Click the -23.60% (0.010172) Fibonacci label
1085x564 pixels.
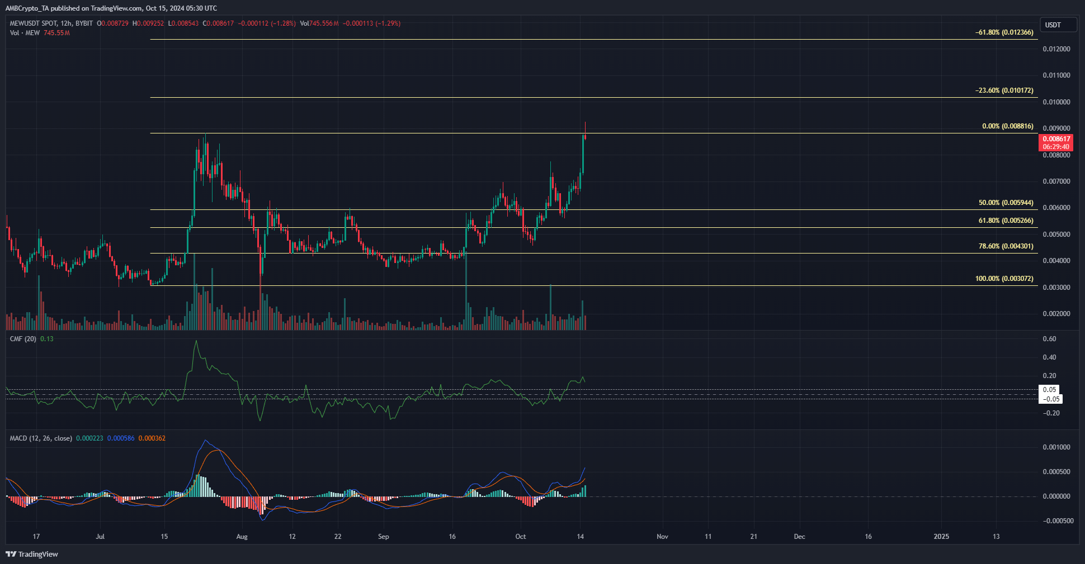click(1004, 90)
